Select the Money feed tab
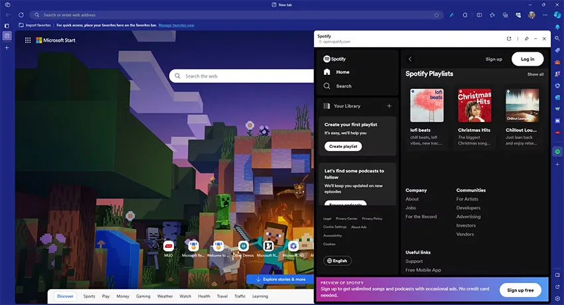Image resolution: width=564 pixels, height=305 pixels. [x=123, y=296]
